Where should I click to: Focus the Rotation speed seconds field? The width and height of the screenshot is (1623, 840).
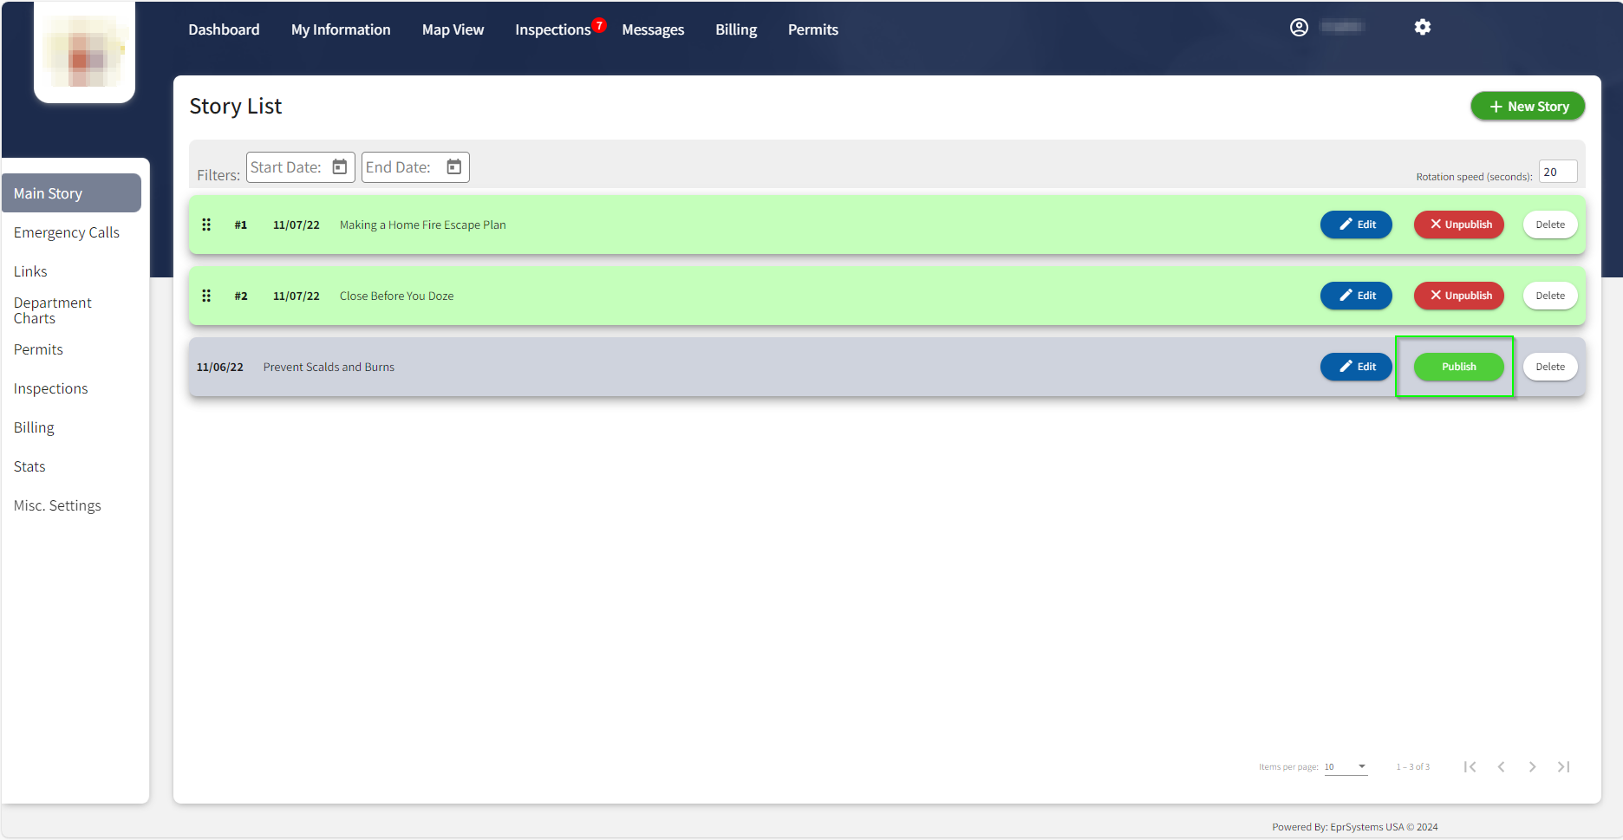(x=1557, y=172)
